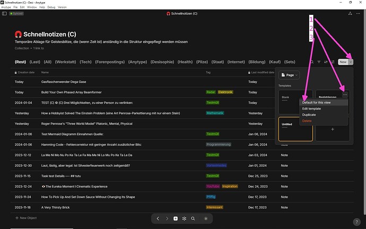This screenshot has width=366, height=229.
Task: Open search from the bottom navigation bar
Action: coord(193,218)
